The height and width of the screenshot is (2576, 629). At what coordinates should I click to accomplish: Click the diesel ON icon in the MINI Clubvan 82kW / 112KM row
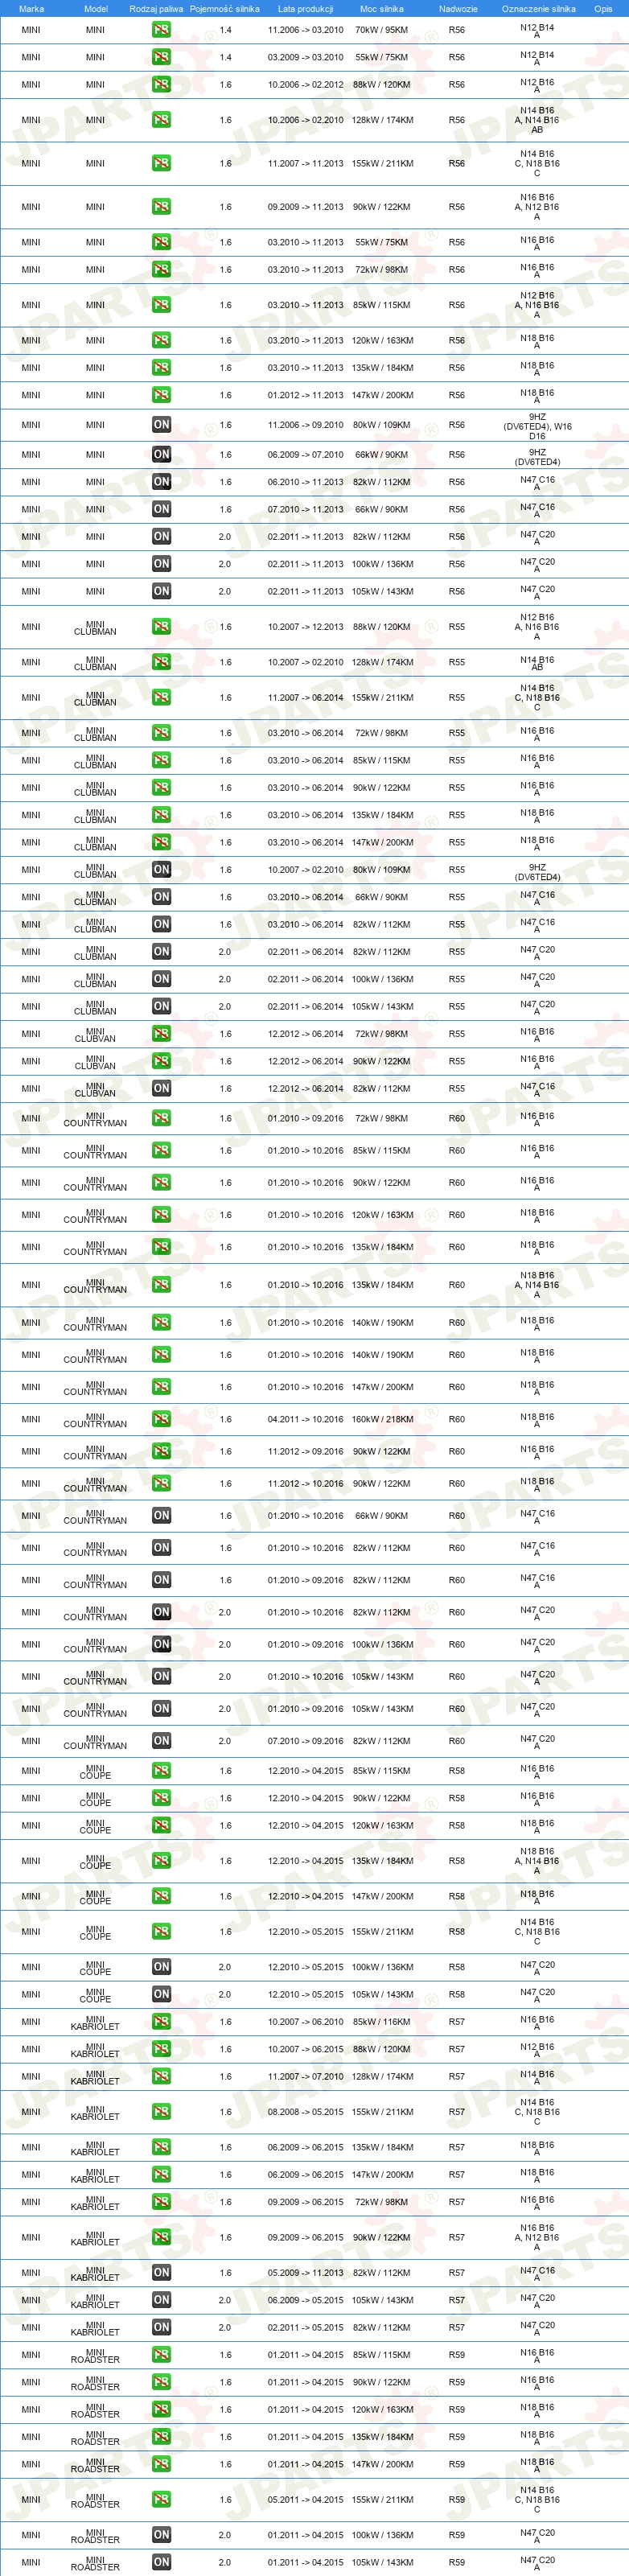click(161, 1089)
